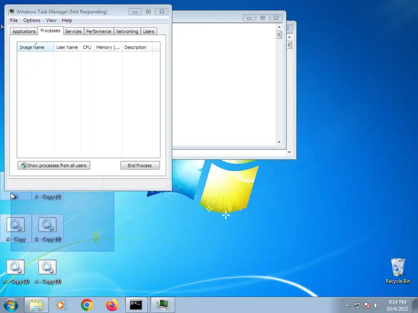Image resolution: width=418 pixels, height=313 pixels.
Task: Open the File menu in Task Manager
Action: (14, 20)
